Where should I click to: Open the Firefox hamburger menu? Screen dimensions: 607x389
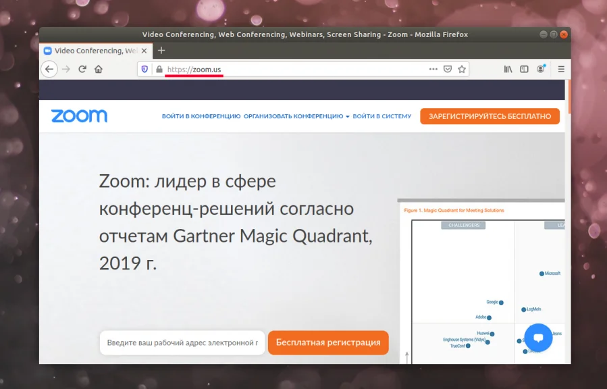pyautogui.click(x=561, y=70)
